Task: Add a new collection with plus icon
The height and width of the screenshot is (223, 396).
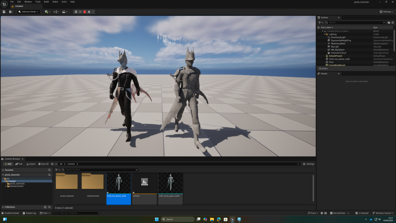Action: [x=45, y=207]
